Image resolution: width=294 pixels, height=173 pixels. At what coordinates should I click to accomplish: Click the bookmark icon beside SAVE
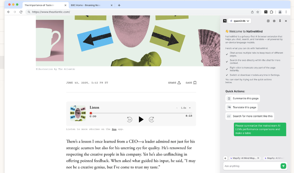[194, 83]
